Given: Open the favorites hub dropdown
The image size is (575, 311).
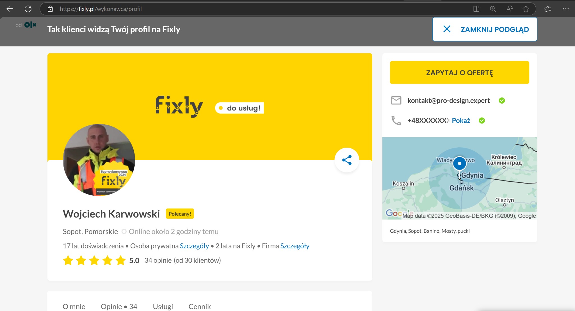Looking at the screenshot, I should tap(548, 9).
